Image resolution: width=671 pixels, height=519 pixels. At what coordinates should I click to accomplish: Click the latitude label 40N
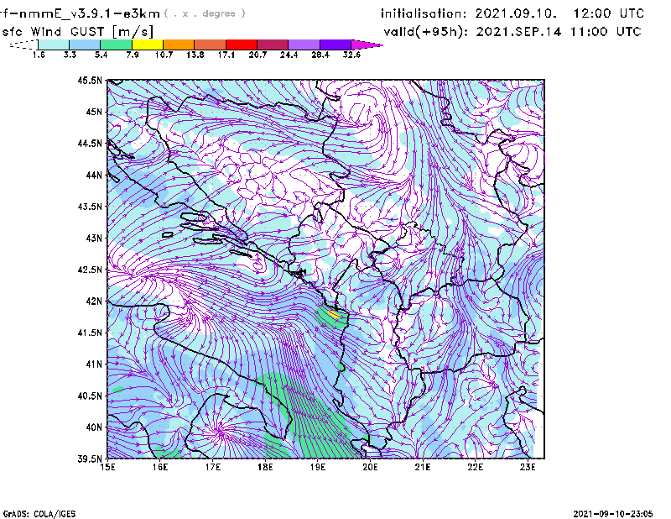(x=94, y=427)
